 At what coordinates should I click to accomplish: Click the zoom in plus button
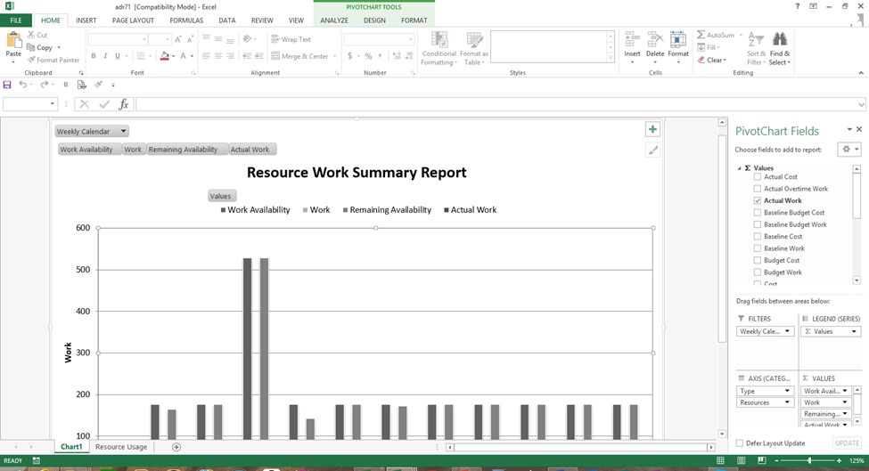click(839, 460)
